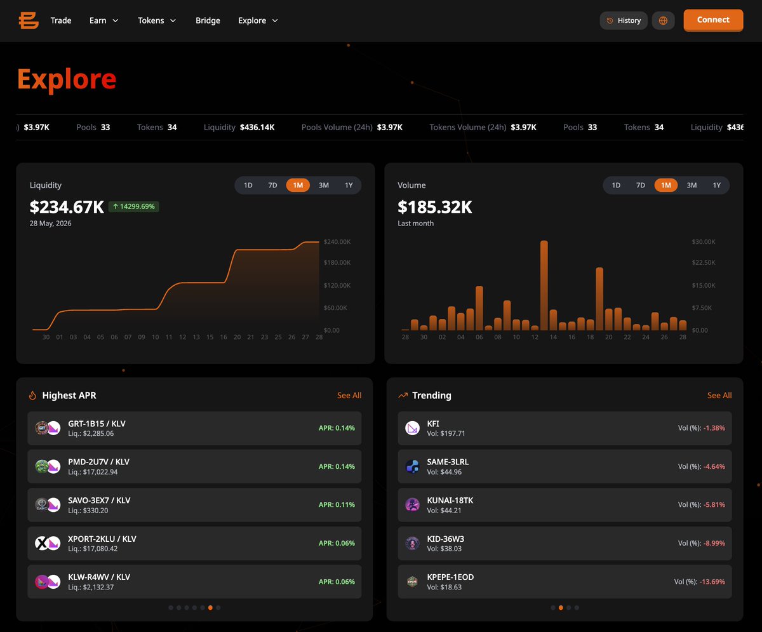Click the KFI token icon
This screenshot has width=762, height=632.
pos(413,428)
